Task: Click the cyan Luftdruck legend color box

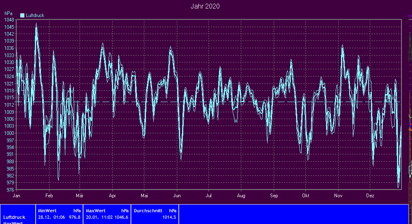Action: [x=22, y=15]
